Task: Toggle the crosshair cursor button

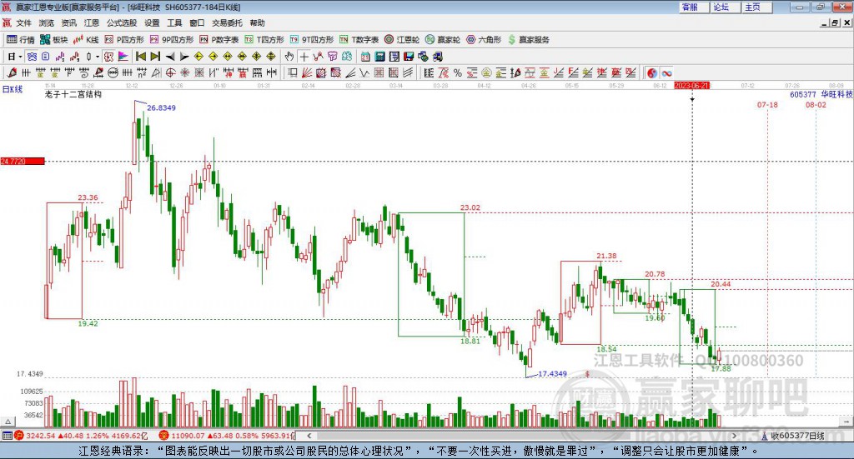Action: tap(304, 57)
